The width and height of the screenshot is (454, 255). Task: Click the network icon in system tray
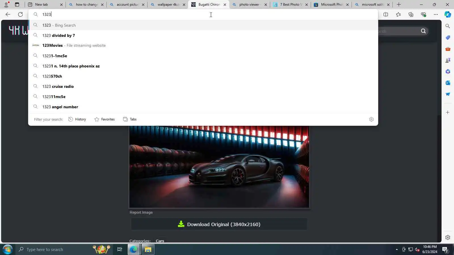point(410,250)
